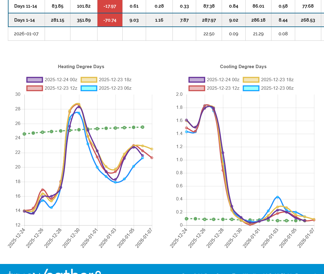Click the Days 11-14 row label
This screenshot has height=274, width=324.
tap(26, 6)
